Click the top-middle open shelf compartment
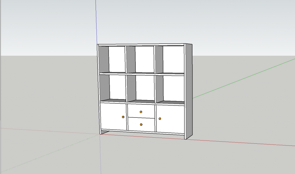 click(x=140, y=59)
